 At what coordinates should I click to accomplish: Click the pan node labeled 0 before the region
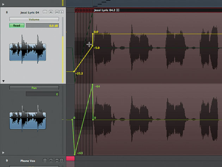[x=72, y=120]
